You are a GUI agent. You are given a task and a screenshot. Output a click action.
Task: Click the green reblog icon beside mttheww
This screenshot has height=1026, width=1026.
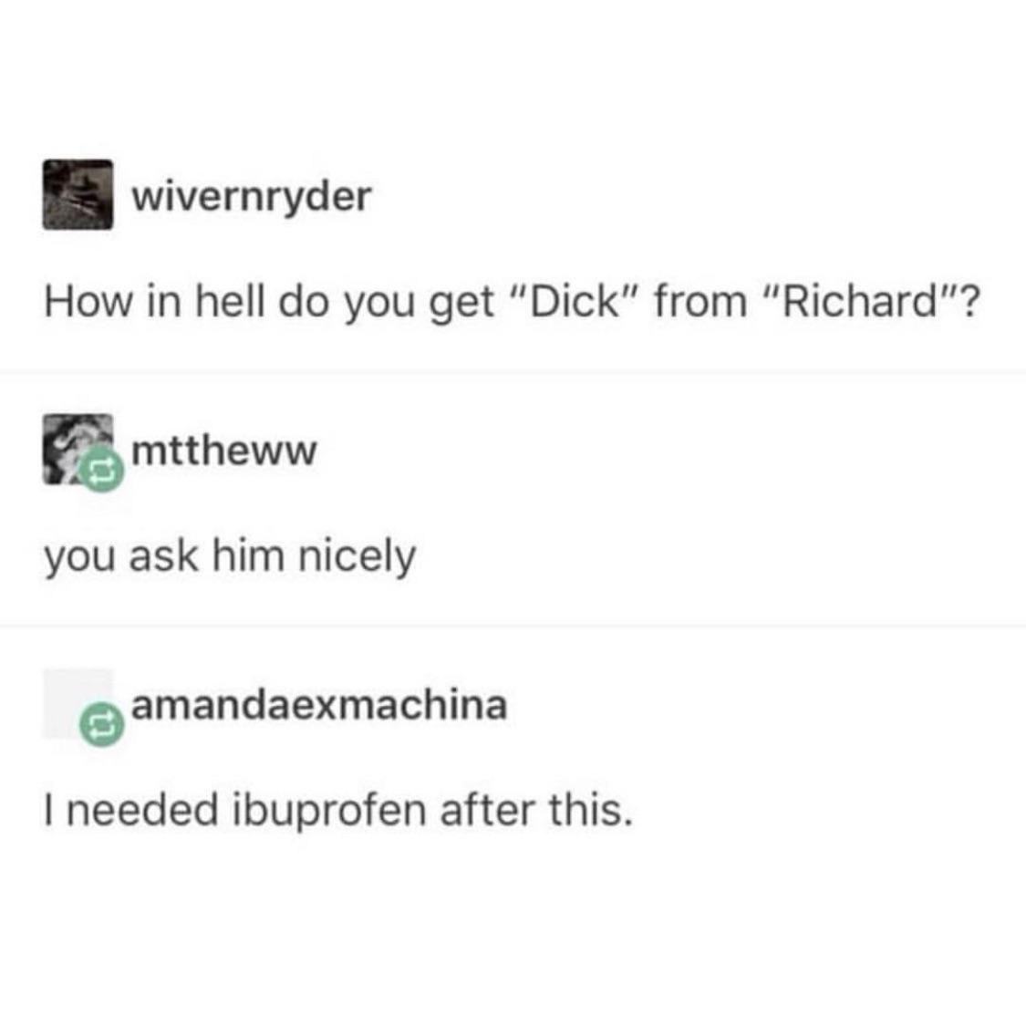101,469
